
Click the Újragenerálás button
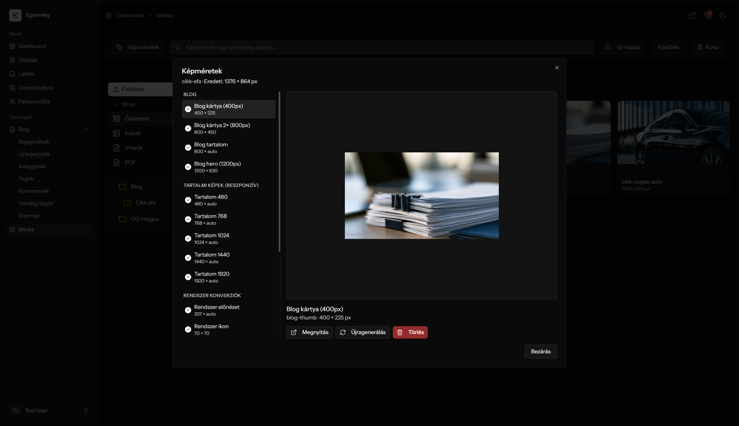click(363, 332)
